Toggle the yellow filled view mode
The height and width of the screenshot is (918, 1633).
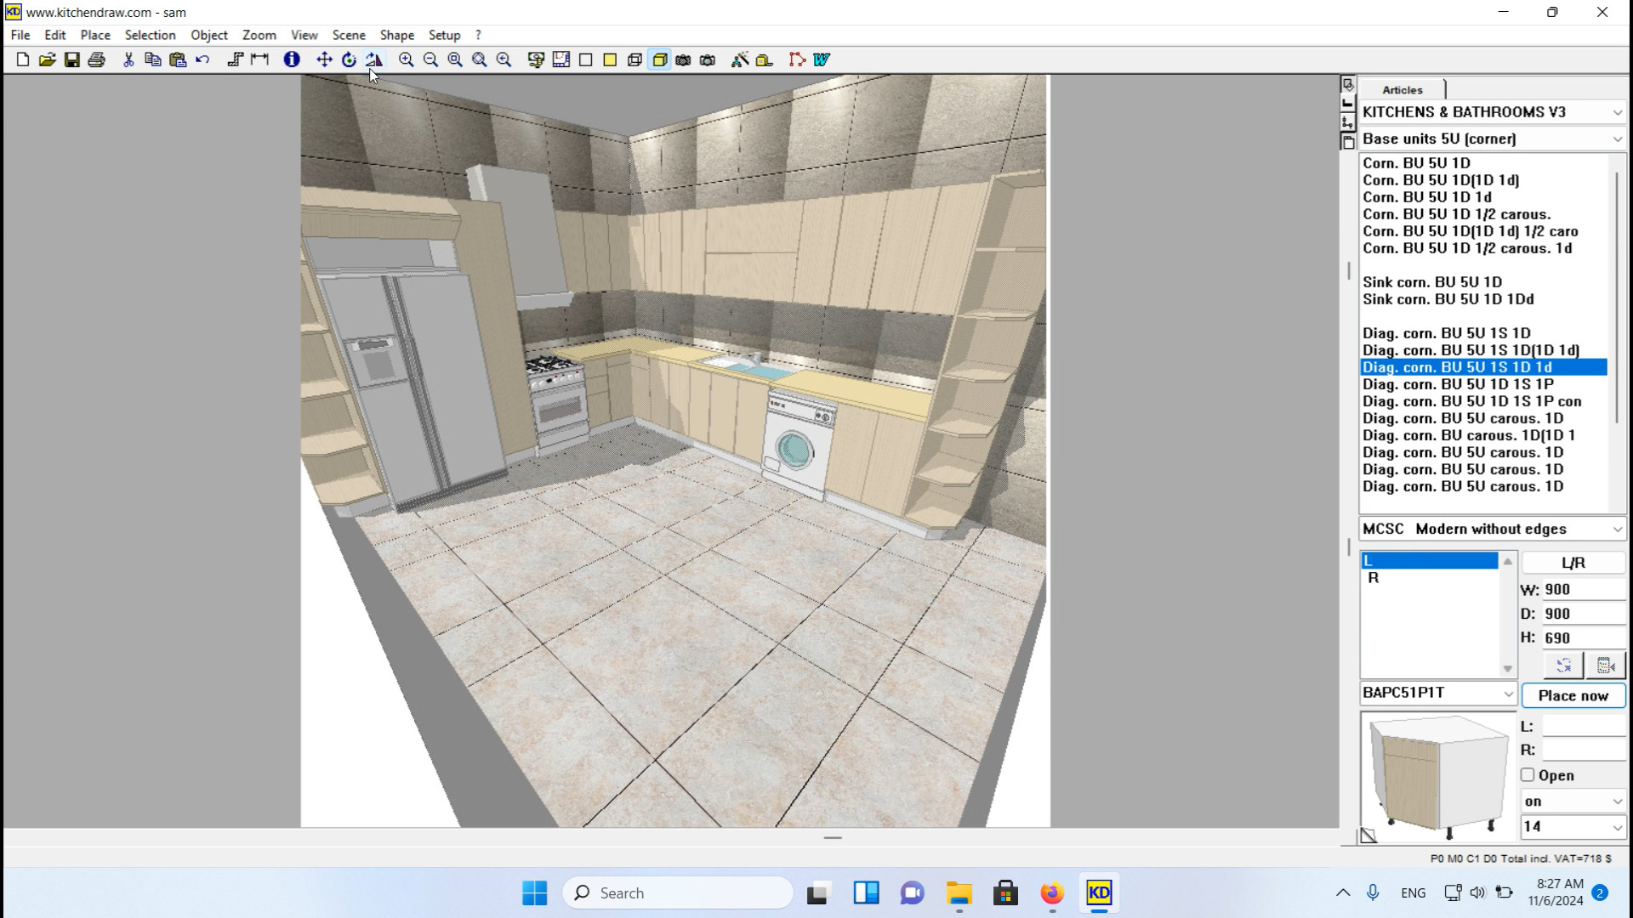tap(610, 59)
